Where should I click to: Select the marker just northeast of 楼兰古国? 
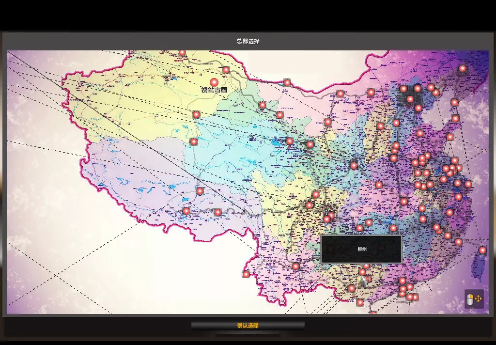pyautogui.click(x=226, y=70)
